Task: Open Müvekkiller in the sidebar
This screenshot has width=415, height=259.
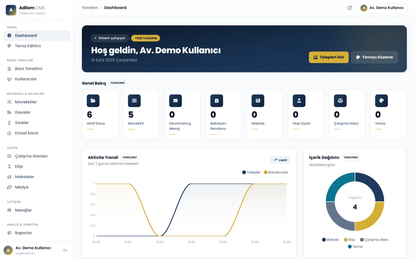Action: [x=37, y=102]
